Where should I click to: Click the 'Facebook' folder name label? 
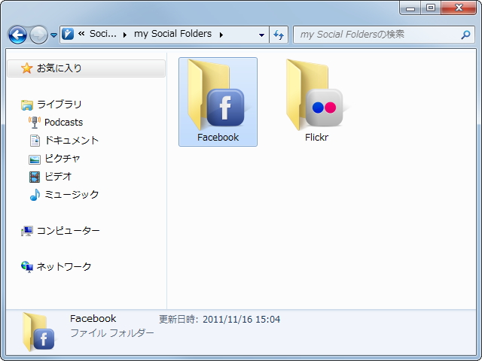click(x=218, y=137)
